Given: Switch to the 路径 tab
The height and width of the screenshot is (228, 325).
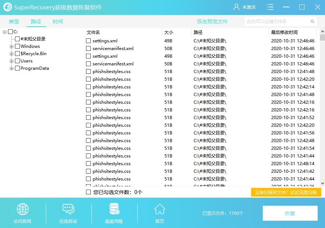Looking at the screenshot, I should (x=36, y=22).
